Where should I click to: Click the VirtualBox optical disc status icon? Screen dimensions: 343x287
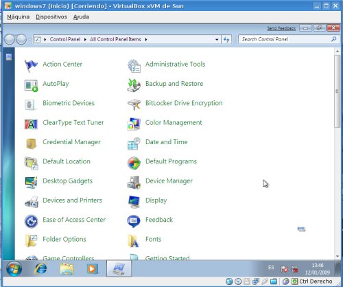(x=238, y=282)
